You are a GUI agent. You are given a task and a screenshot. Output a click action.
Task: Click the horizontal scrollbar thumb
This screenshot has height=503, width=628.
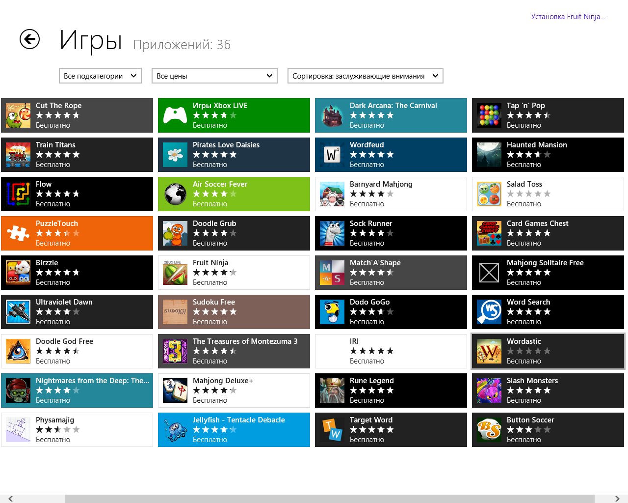(330, 499)
